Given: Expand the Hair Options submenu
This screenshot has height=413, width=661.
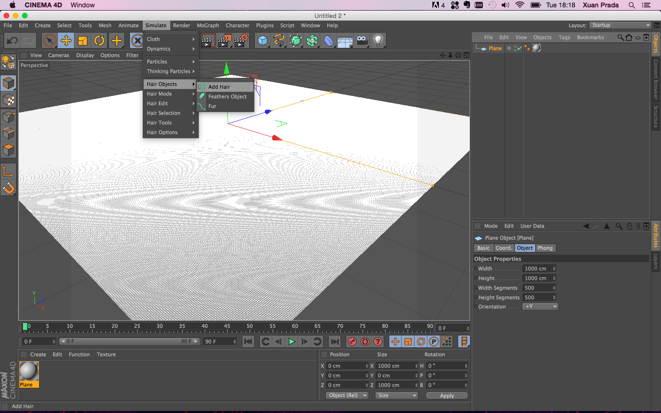Looking at the screenshot, I should click(170, 132).
